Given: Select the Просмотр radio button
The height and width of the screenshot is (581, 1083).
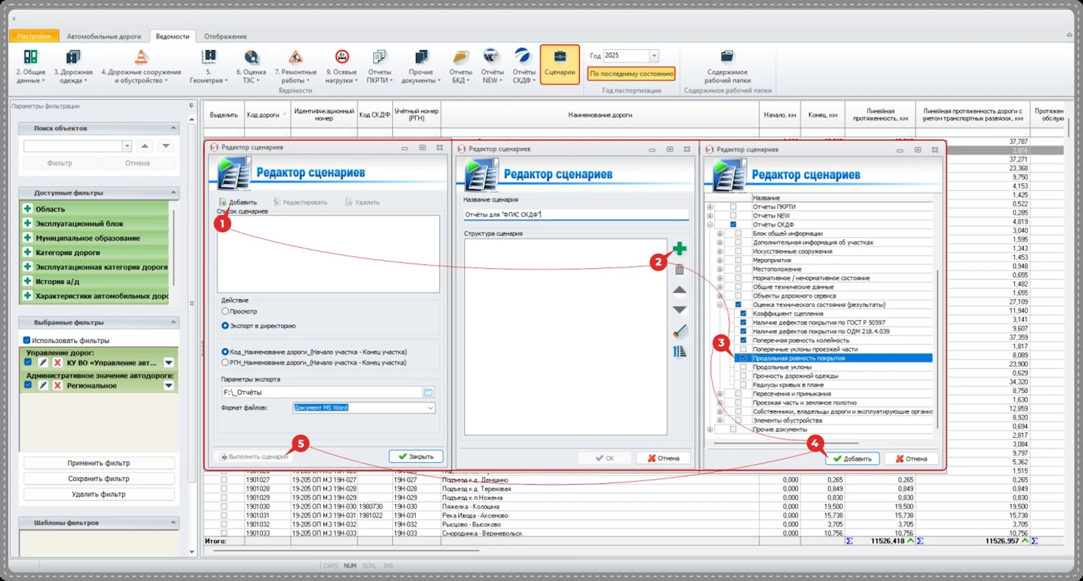Looking at the screenshot, I should coord(225,311).
